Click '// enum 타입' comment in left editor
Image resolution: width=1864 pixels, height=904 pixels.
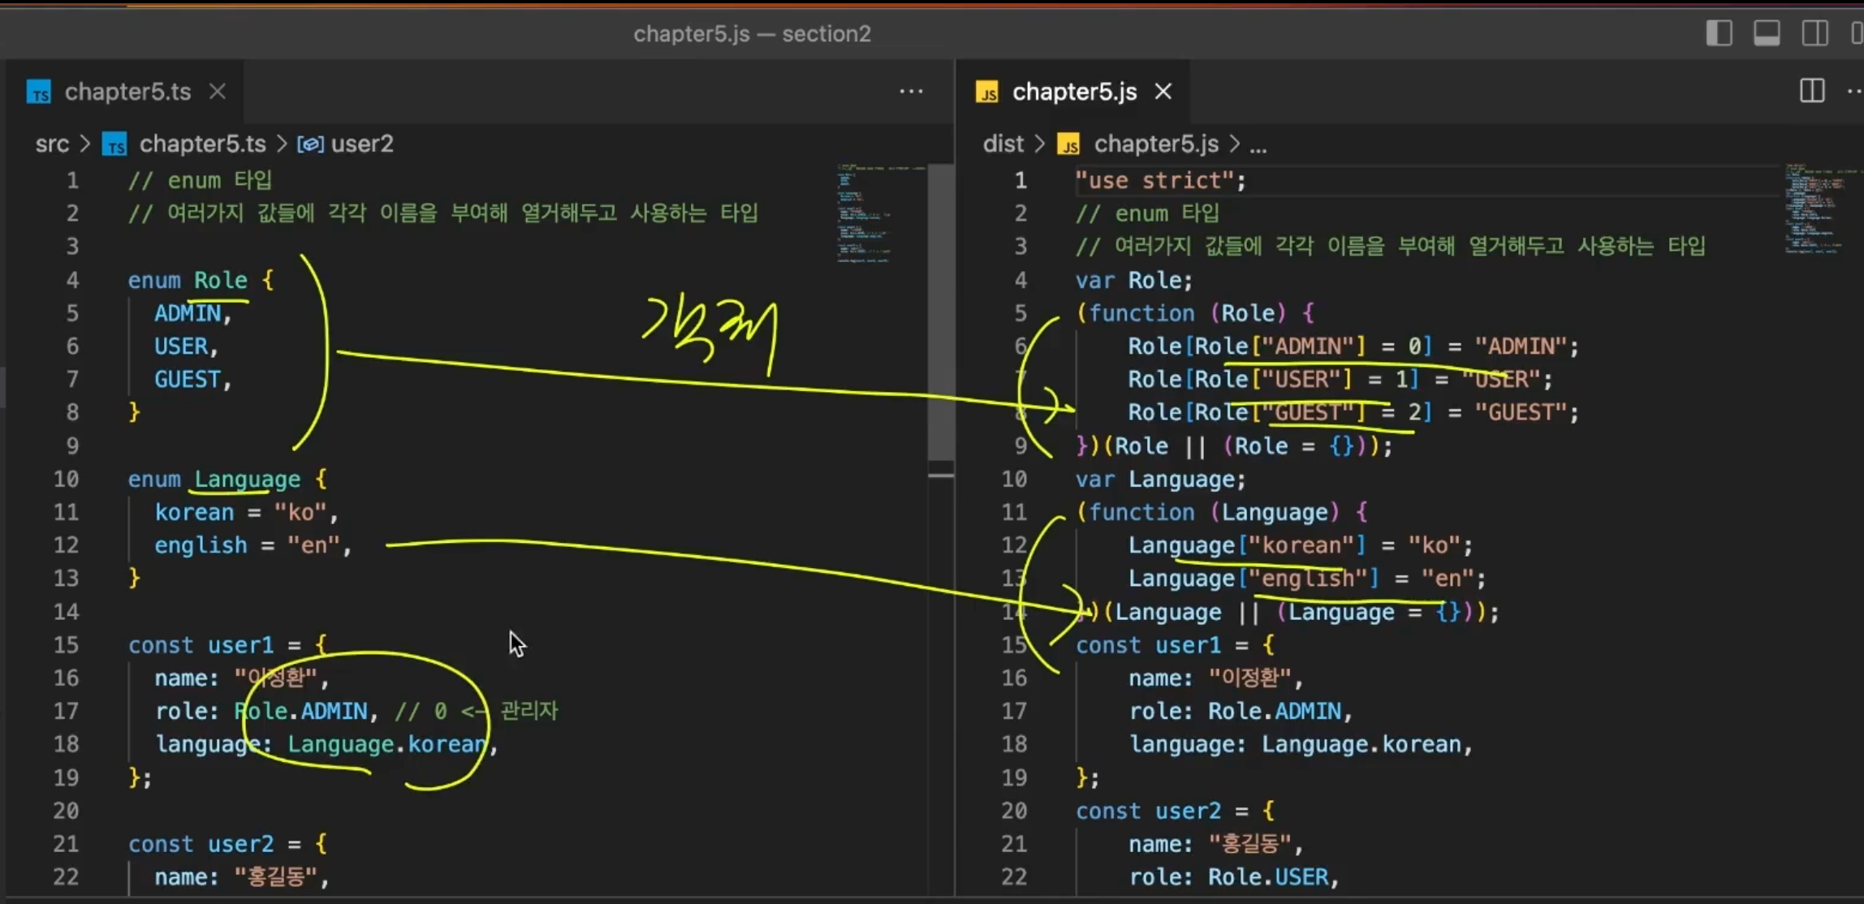tap(200, 180)
